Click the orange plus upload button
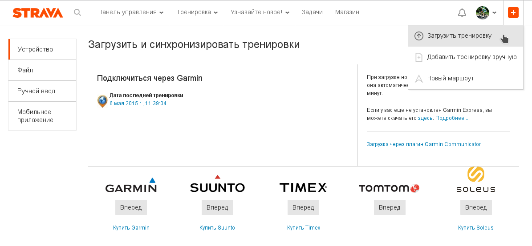The height and width of the screenshot is (246, 532). [513, 12]
